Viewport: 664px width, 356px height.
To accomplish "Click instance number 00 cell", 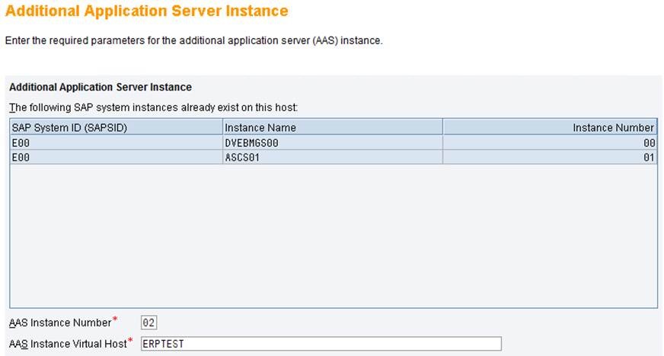I will [x=550, y=143].
